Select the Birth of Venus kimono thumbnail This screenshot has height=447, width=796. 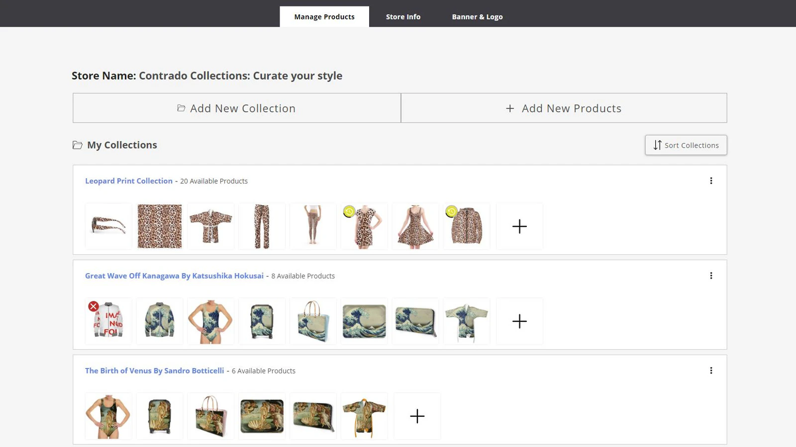tap(365, 416)
